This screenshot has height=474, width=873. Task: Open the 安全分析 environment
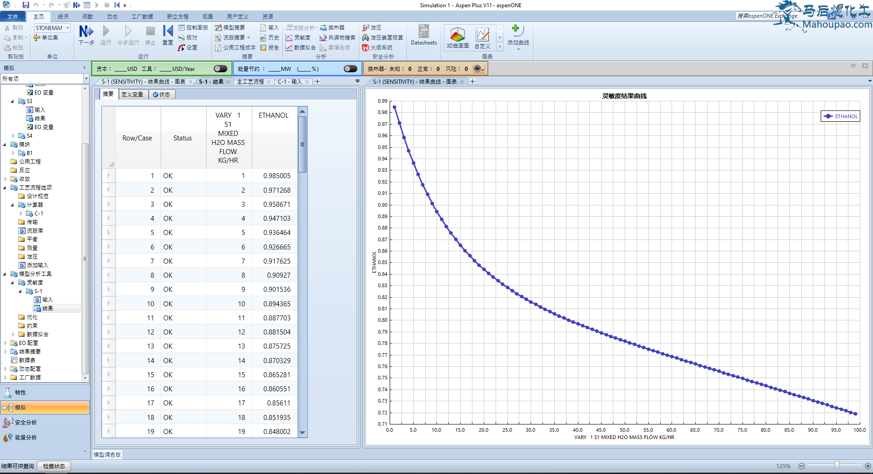coord(45,423)
